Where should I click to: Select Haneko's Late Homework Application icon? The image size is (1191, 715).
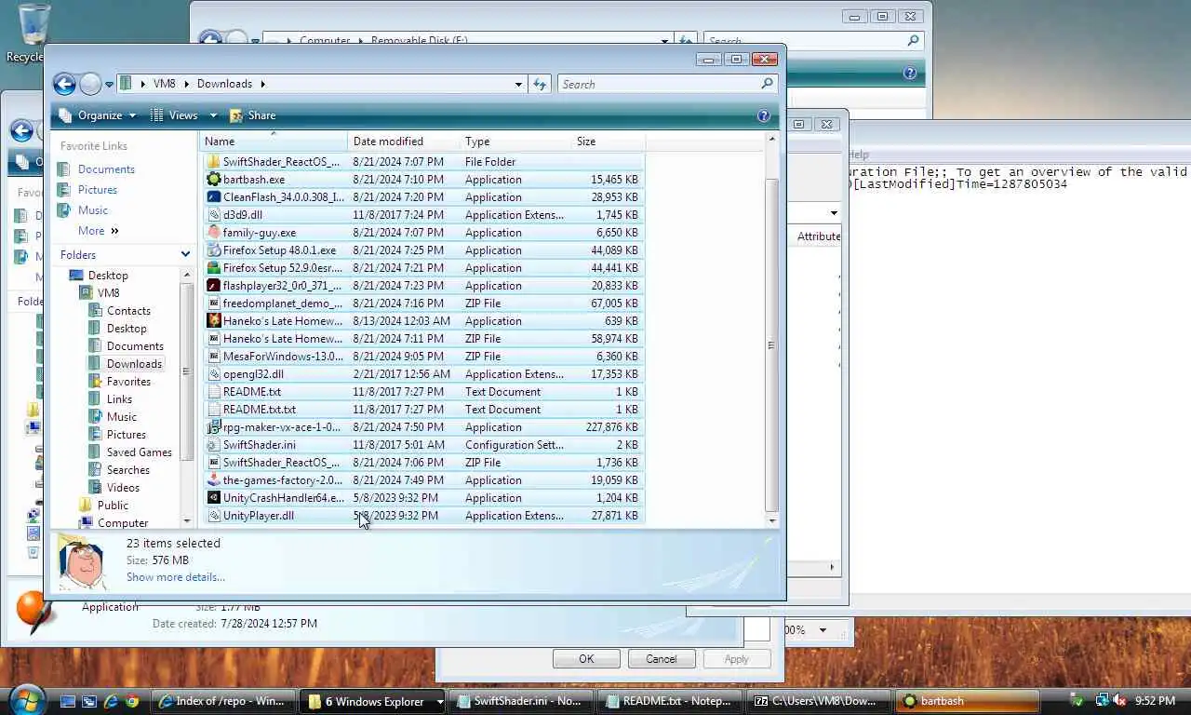214,321
